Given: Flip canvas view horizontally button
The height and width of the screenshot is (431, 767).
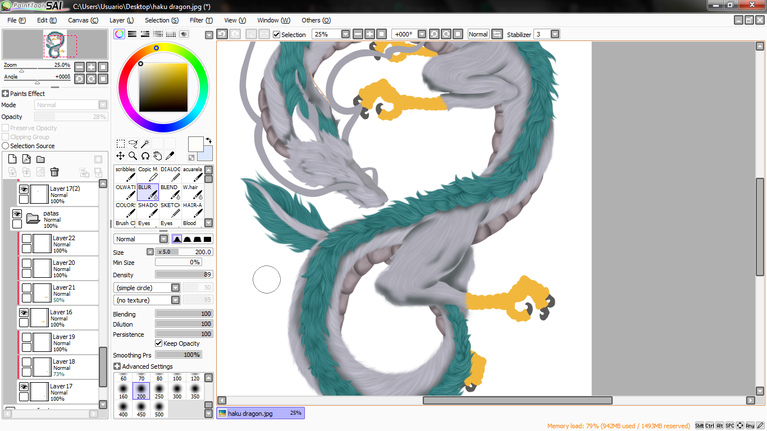Looking at the screenshot, I should tap(497, 34).
